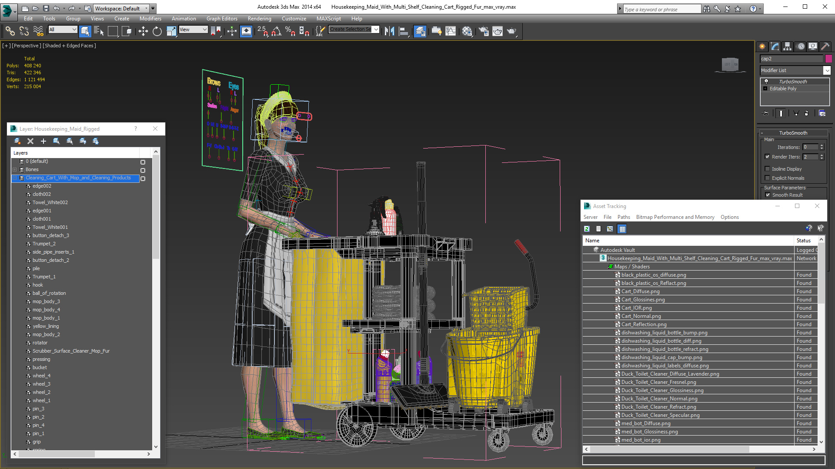The height and width of the screenshot is (469, 835).
Task: Click the object color swatch
Action: [x=828, y=59]
